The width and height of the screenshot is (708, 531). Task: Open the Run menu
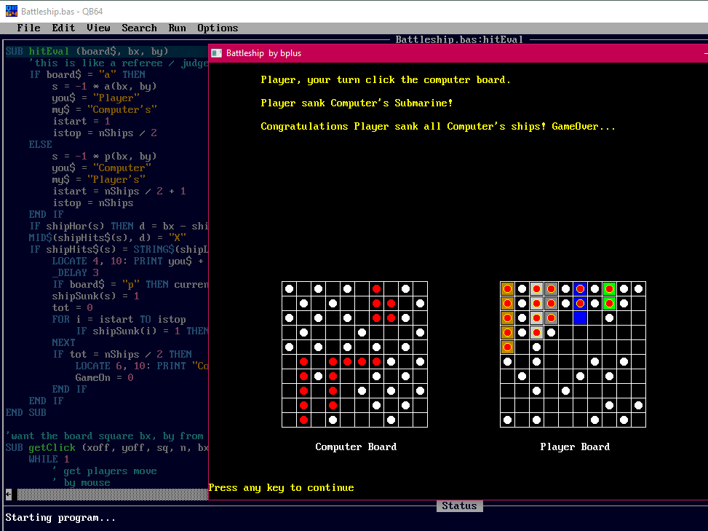pos(177,28)
